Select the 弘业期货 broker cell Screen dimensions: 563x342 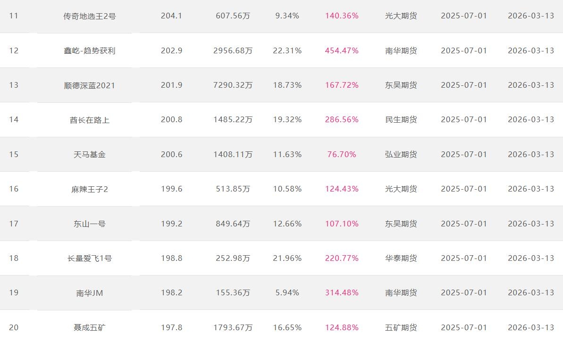coord(401,154)
